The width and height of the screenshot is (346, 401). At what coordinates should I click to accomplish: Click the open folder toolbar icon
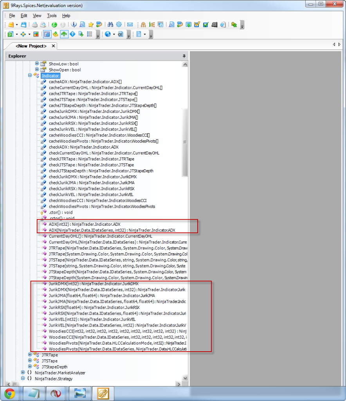(x=11, y=25)
